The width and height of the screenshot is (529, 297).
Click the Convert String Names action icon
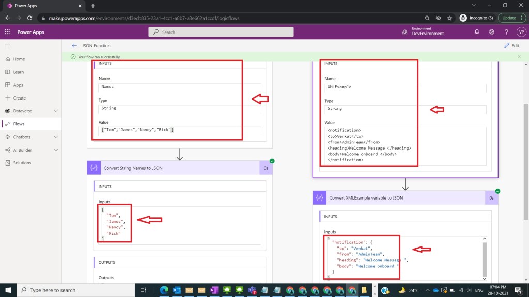coord(94,168)
